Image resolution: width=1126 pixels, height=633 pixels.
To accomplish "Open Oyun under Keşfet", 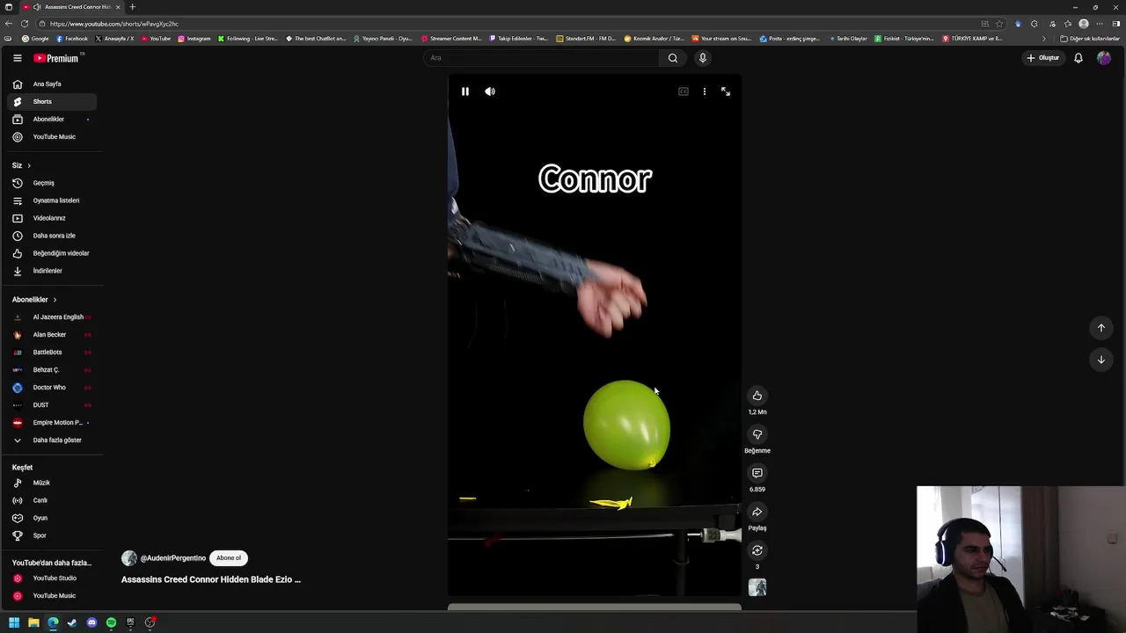I will click(53, 518).
